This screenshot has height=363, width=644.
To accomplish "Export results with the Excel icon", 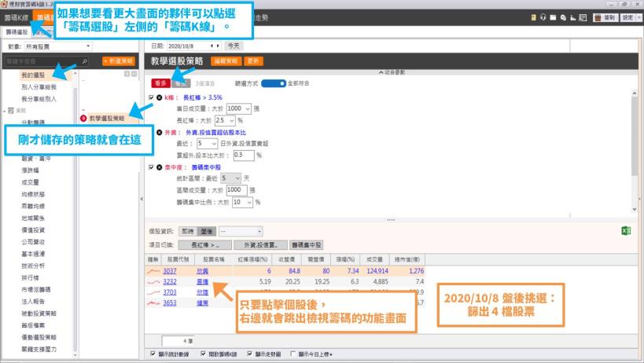I will coord(626,231).
